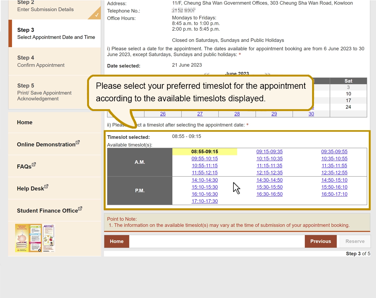Go to Step 4 Confirm Appointment

[55, 61]
